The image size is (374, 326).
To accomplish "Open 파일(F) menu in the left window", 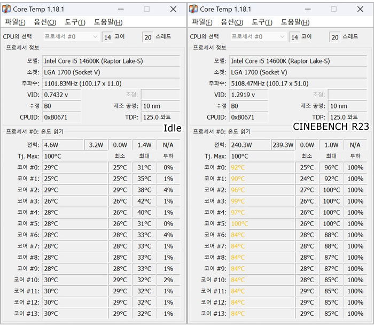I will click(x=15, y=22).
